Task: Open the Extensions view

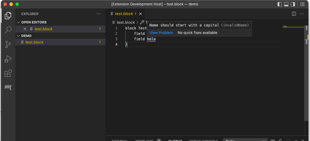Action: coord(8,73)
